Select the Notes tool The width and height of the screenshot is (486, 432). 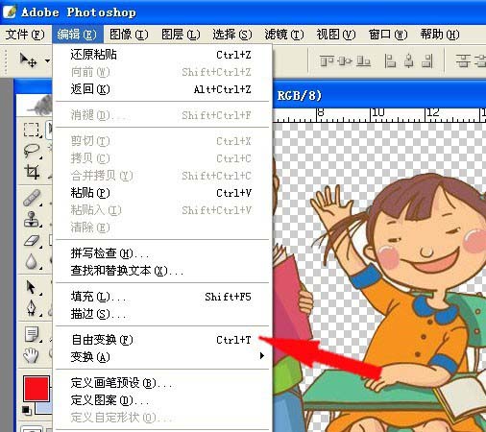[32, 334]
